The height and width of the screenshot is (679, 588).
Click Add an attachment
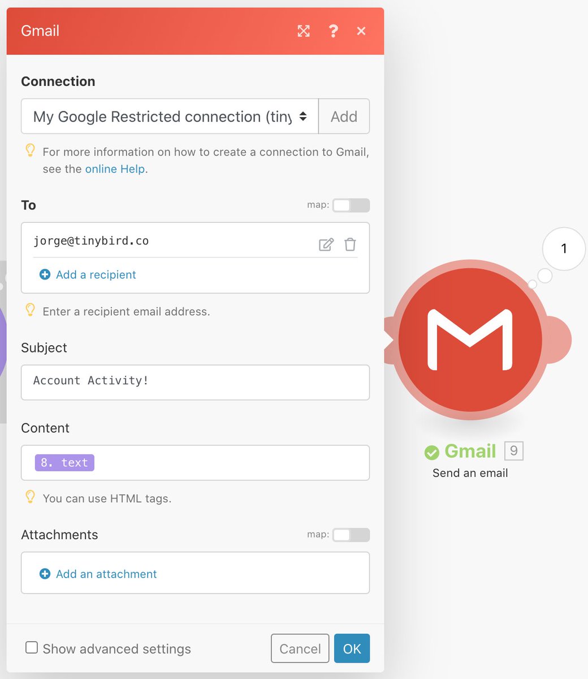tap(106, 574)
